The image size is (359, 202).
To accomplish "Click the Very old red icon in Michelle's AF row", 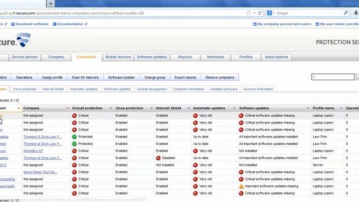I will pos(195,151).
